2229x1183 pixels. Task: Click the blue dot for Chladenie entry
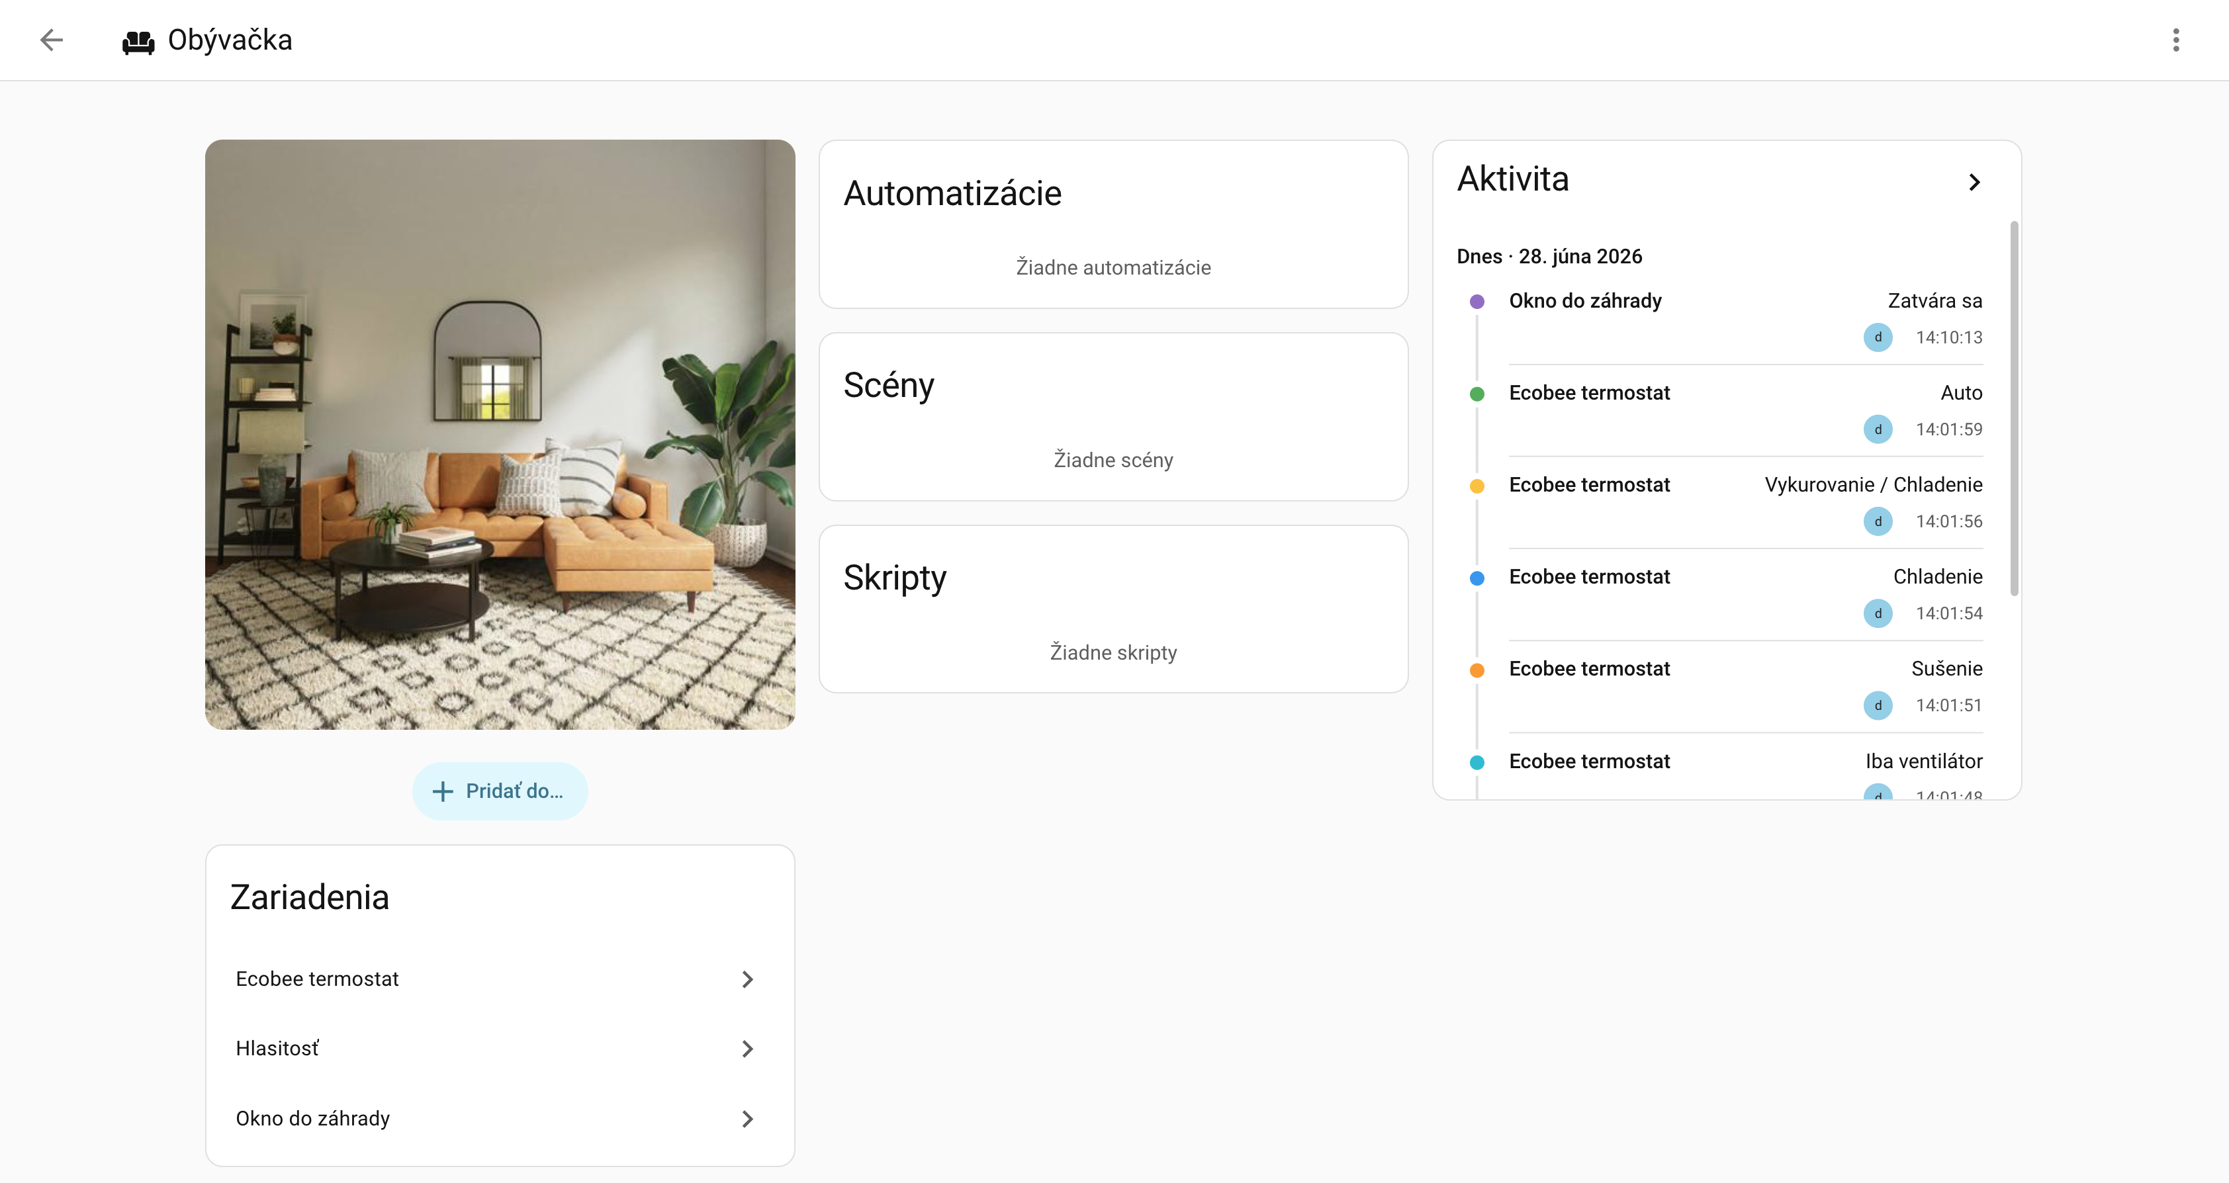pyautogui.click(x=1477, y=578)
